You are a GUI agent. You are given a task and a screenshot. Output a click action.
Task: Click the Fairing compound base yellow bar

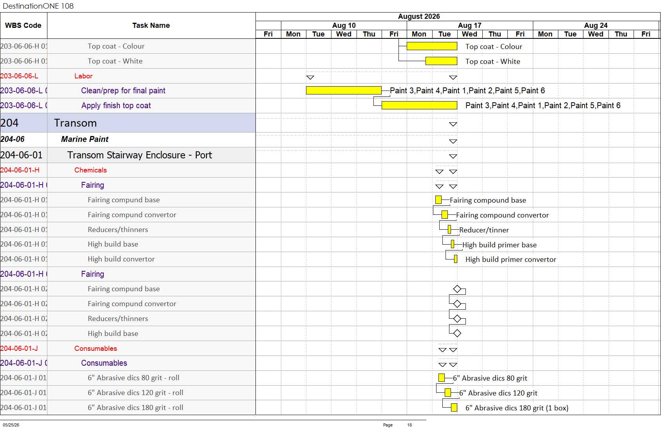click(x=438, y=200)
